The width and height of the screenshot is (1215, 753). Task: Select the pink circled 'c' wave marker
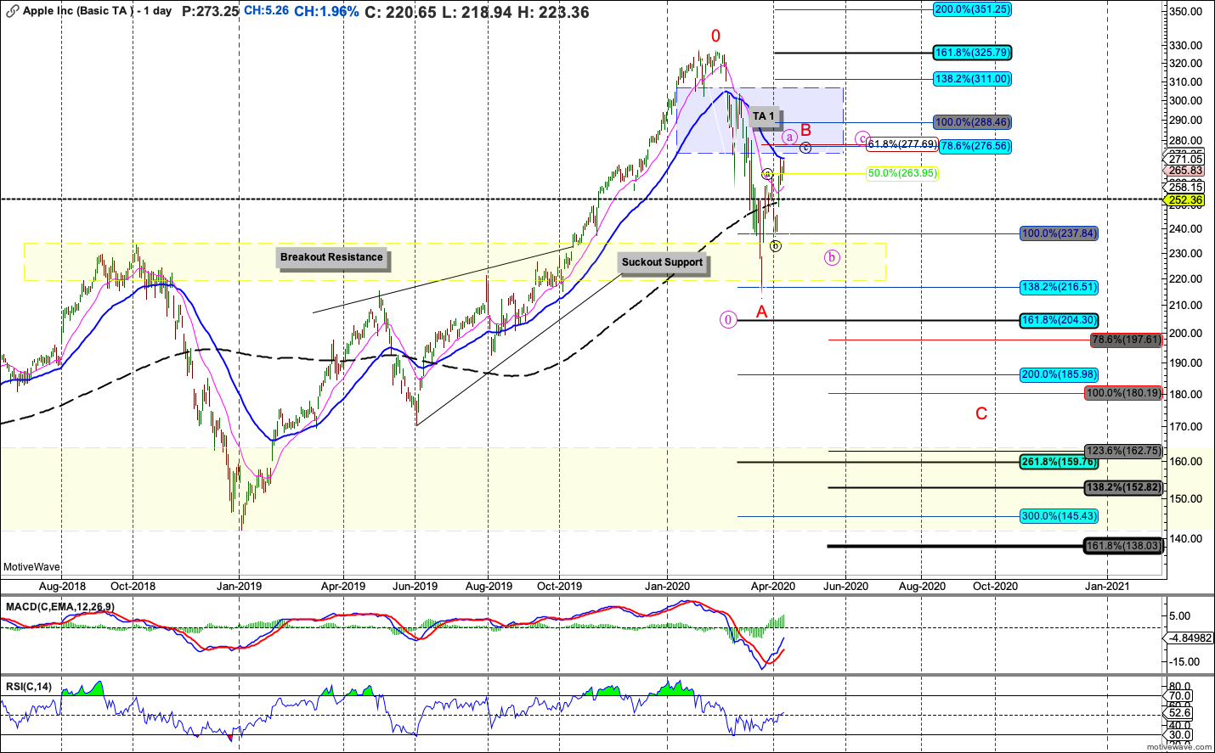click(862, 138)
